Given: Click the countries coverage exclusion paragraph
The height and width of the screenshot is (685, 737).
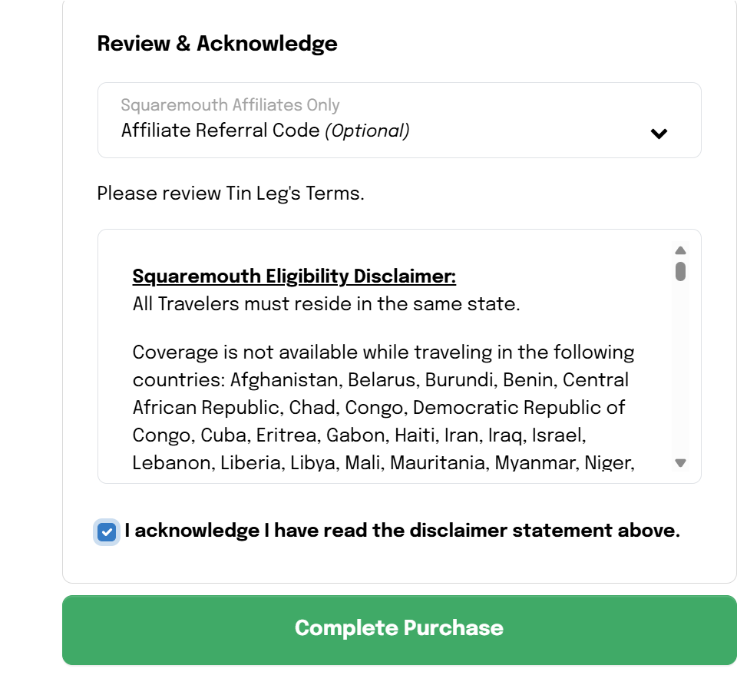Looking at the screenshot, I should point(384,407).
